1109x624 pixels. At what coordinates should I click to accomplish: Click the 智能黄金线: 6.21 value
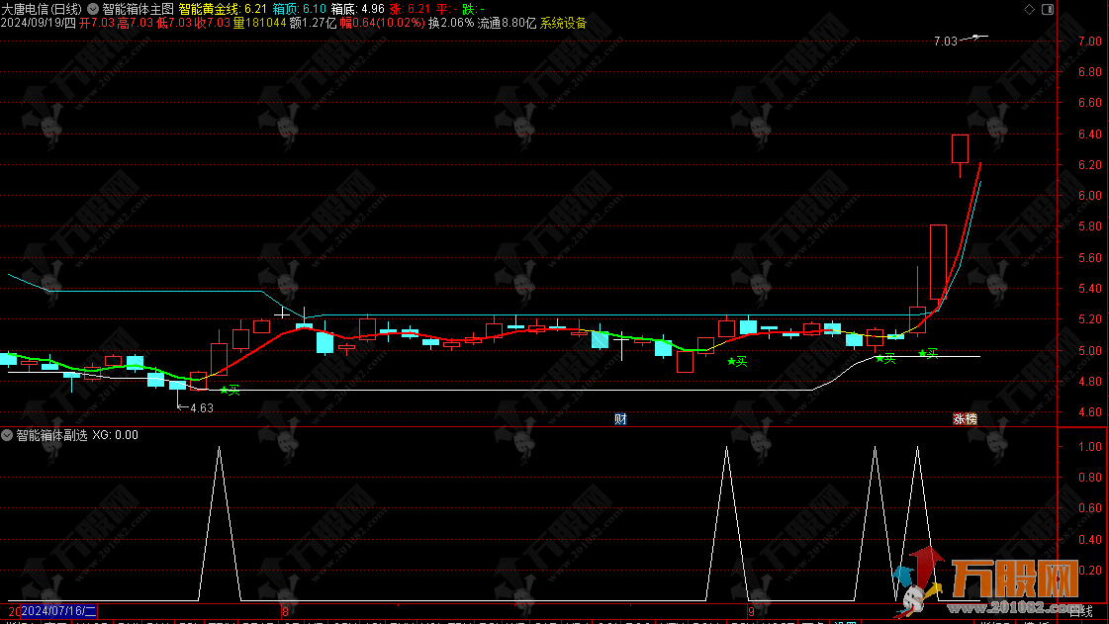223,9
